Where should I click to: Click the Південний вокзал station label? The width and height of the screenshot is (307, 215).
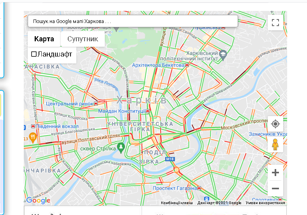tap(57, 126)
